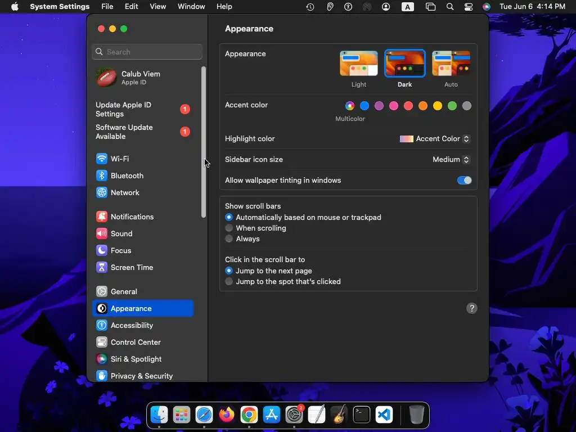Choose Red accent color
576x432 pixels.
pyautogui.click(x=408, y=106)
